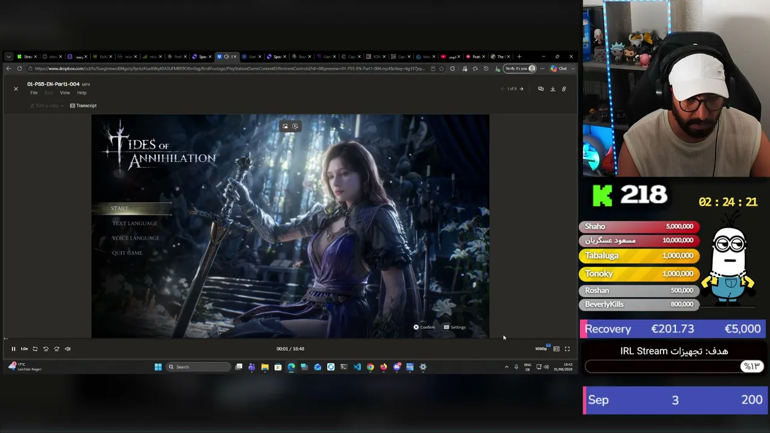Enter fullscreen video mode

tap(567, 349)
